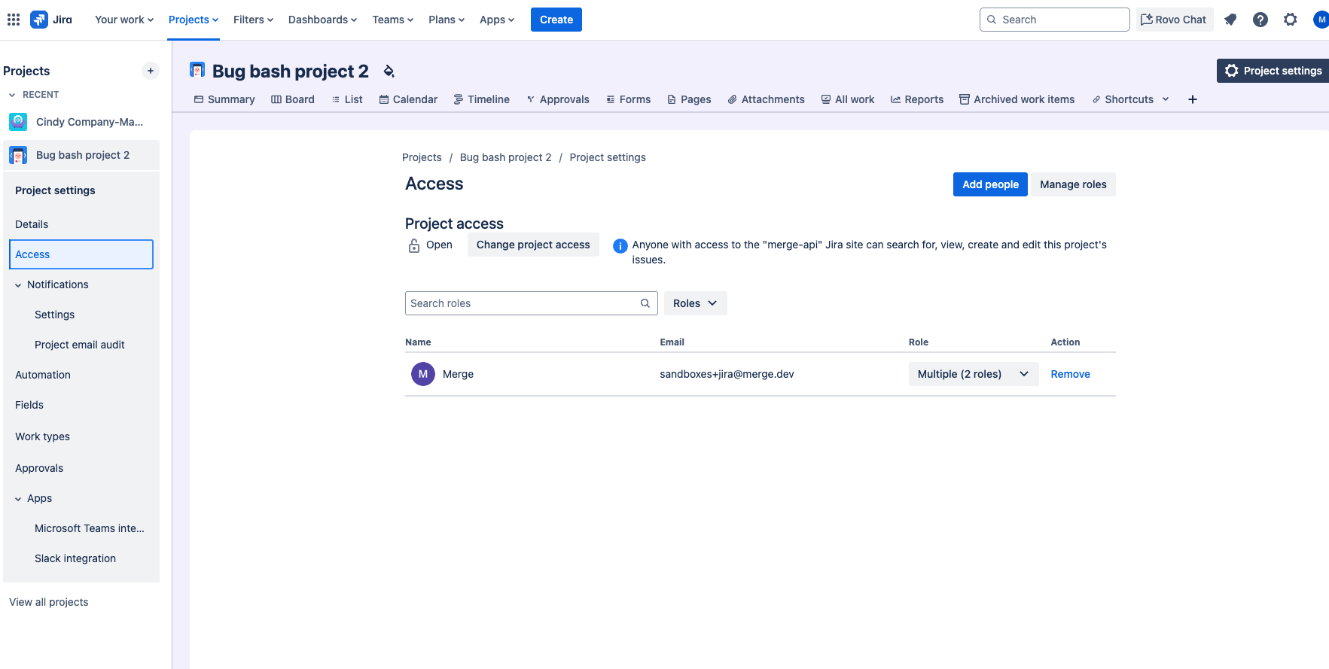Click the Cindy Company project avatar icon
This screenshot has width=1329, height=669.
click(x=18, y=122)
